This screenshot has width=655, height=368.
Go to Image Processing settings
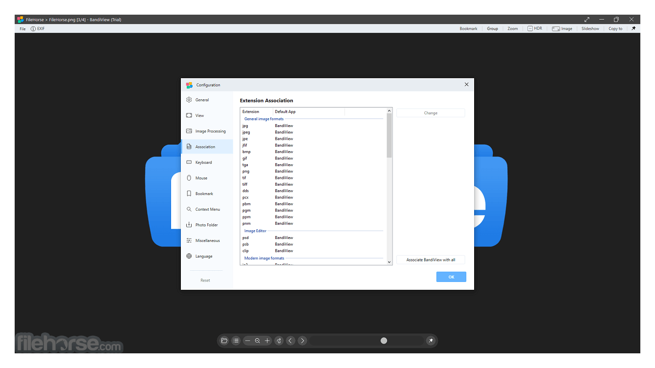click(207, 131)
